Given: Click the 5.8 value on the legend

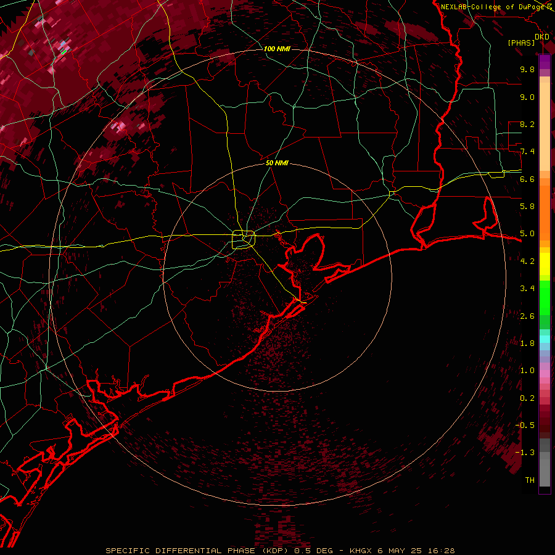Looking at the screenshot, I should 527,206.
